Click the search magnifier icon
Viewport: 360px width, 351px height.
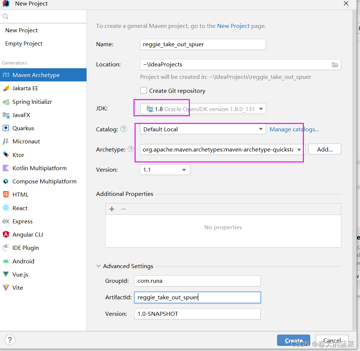pyautogui.click(x=5, y=16)
